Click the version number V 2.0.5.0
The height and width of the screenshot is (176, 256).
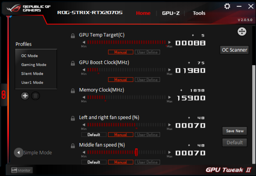click(245, 20)
